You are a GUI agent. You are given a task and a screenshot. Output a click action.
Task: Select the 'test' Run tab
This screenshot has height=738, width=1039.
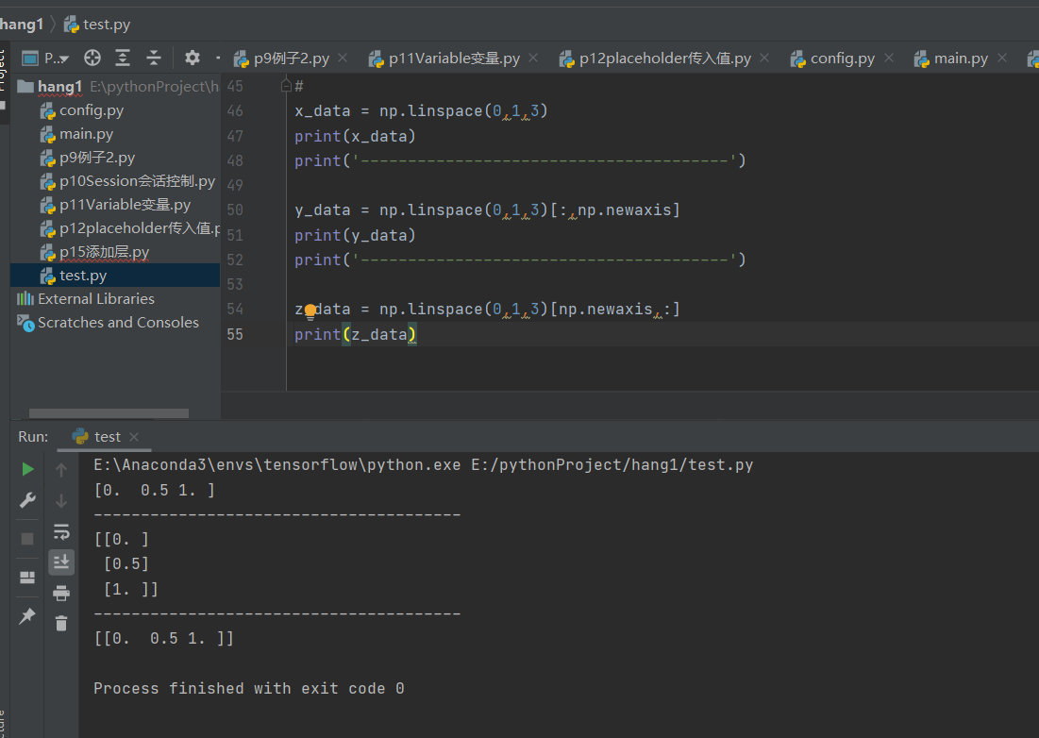coord(97,437)
